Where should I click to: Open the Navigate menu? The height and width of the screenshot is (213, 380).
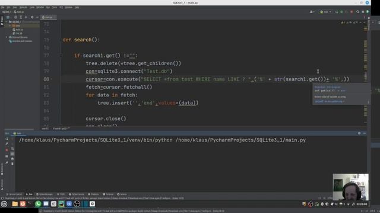(23, 8)
